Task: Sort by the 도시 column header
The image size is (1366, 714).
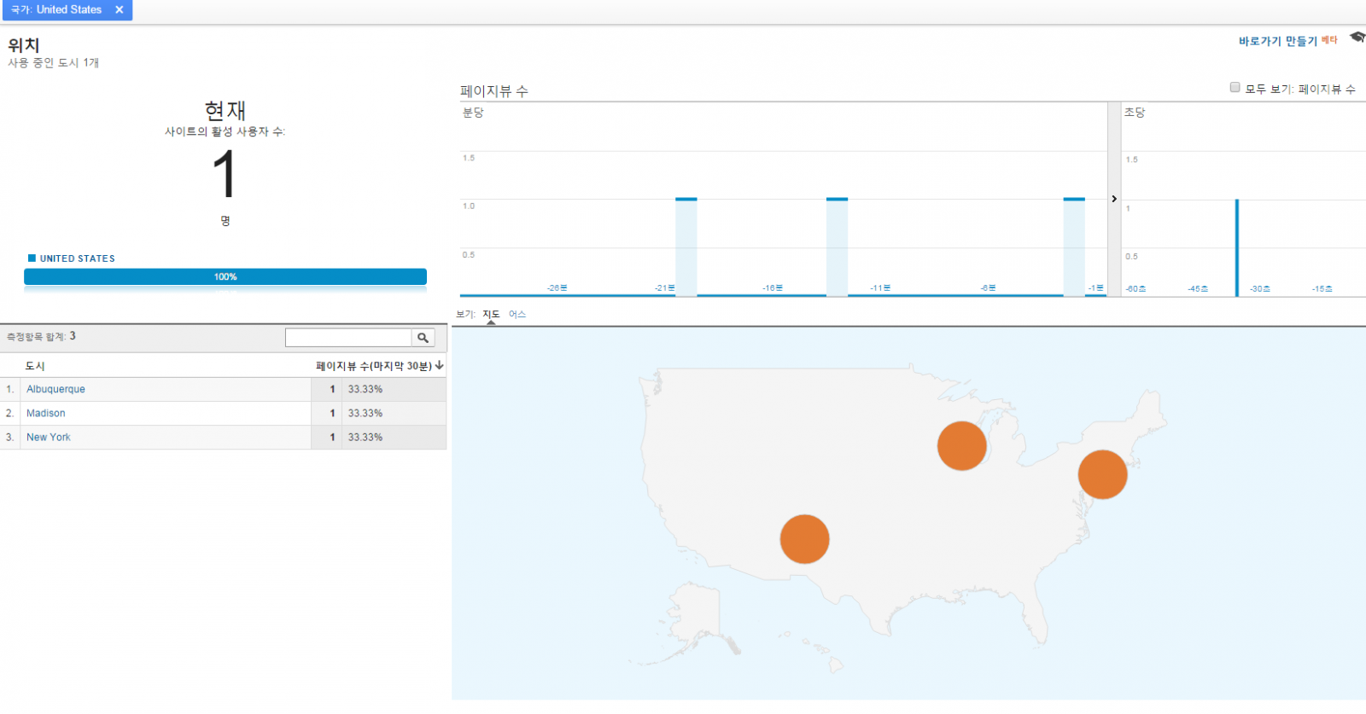Action: 35,366
